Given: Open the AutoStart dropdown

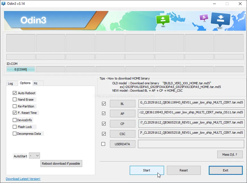Looking at the screenshot, I should (x=34, y=155).
